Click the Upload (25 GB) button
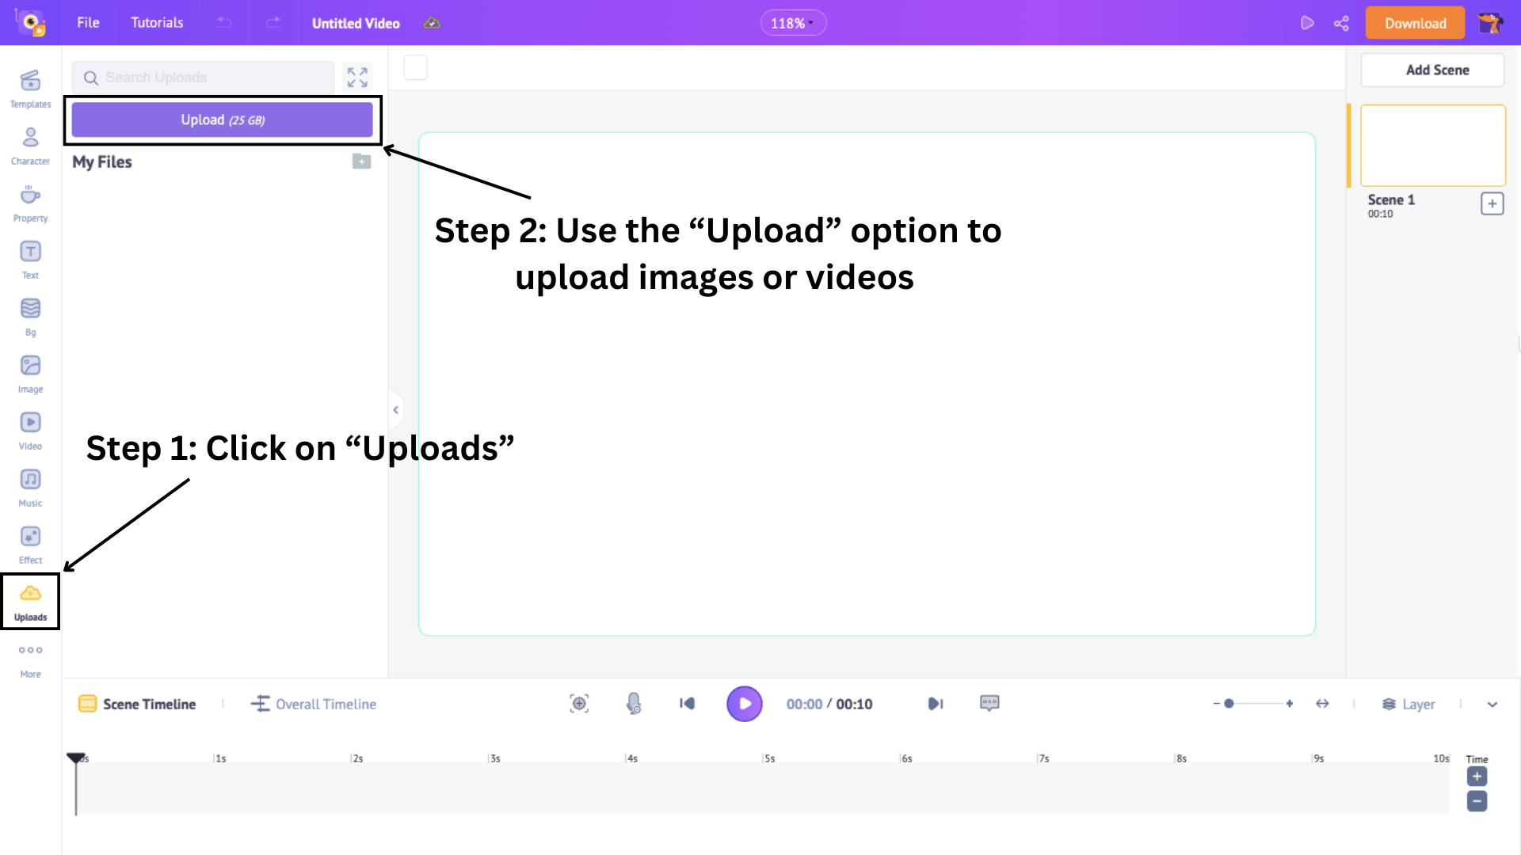This screenshot has width=1521, height=855. coord(223,119)
